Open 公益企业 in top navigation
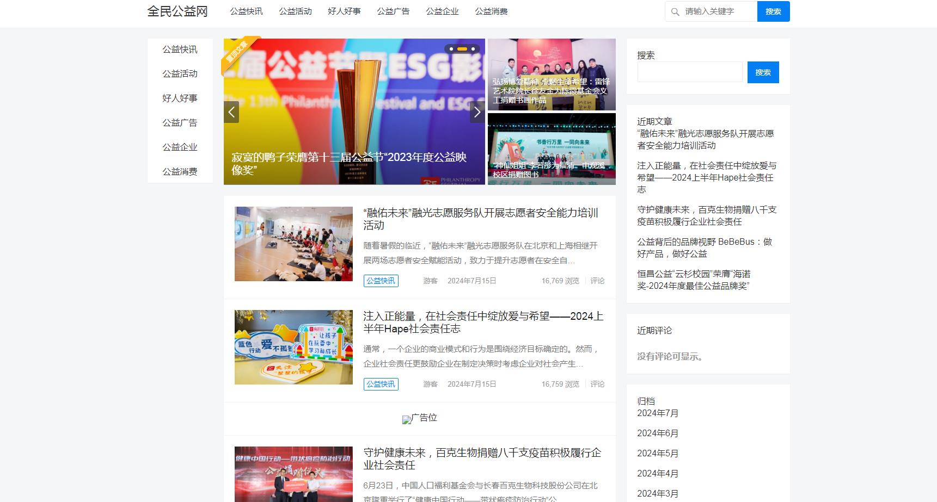This screenshot has height=502, width=937. click(x=442, y=11)
